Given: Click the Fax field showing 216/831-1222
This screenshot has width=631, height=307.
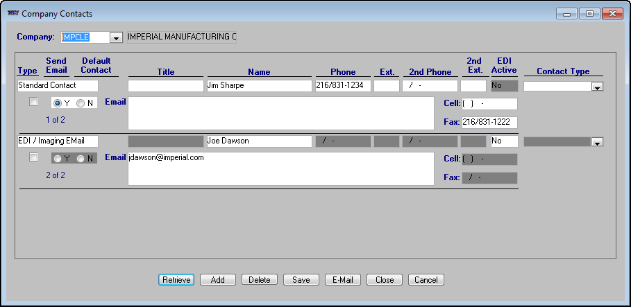Looking at the screenshot, I should [489, 122].
